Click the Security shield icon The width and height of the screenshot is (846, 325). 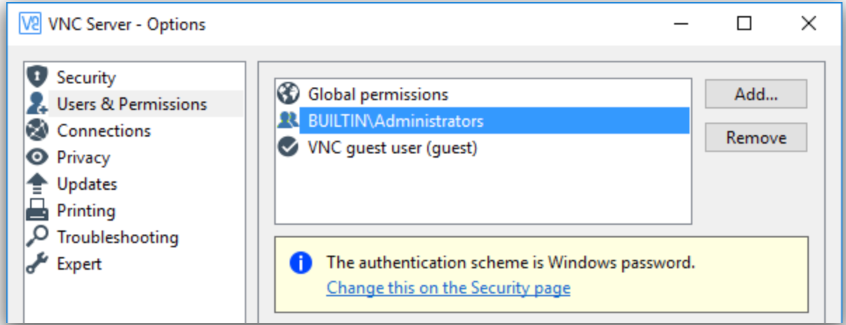click(x=36, y=76)
